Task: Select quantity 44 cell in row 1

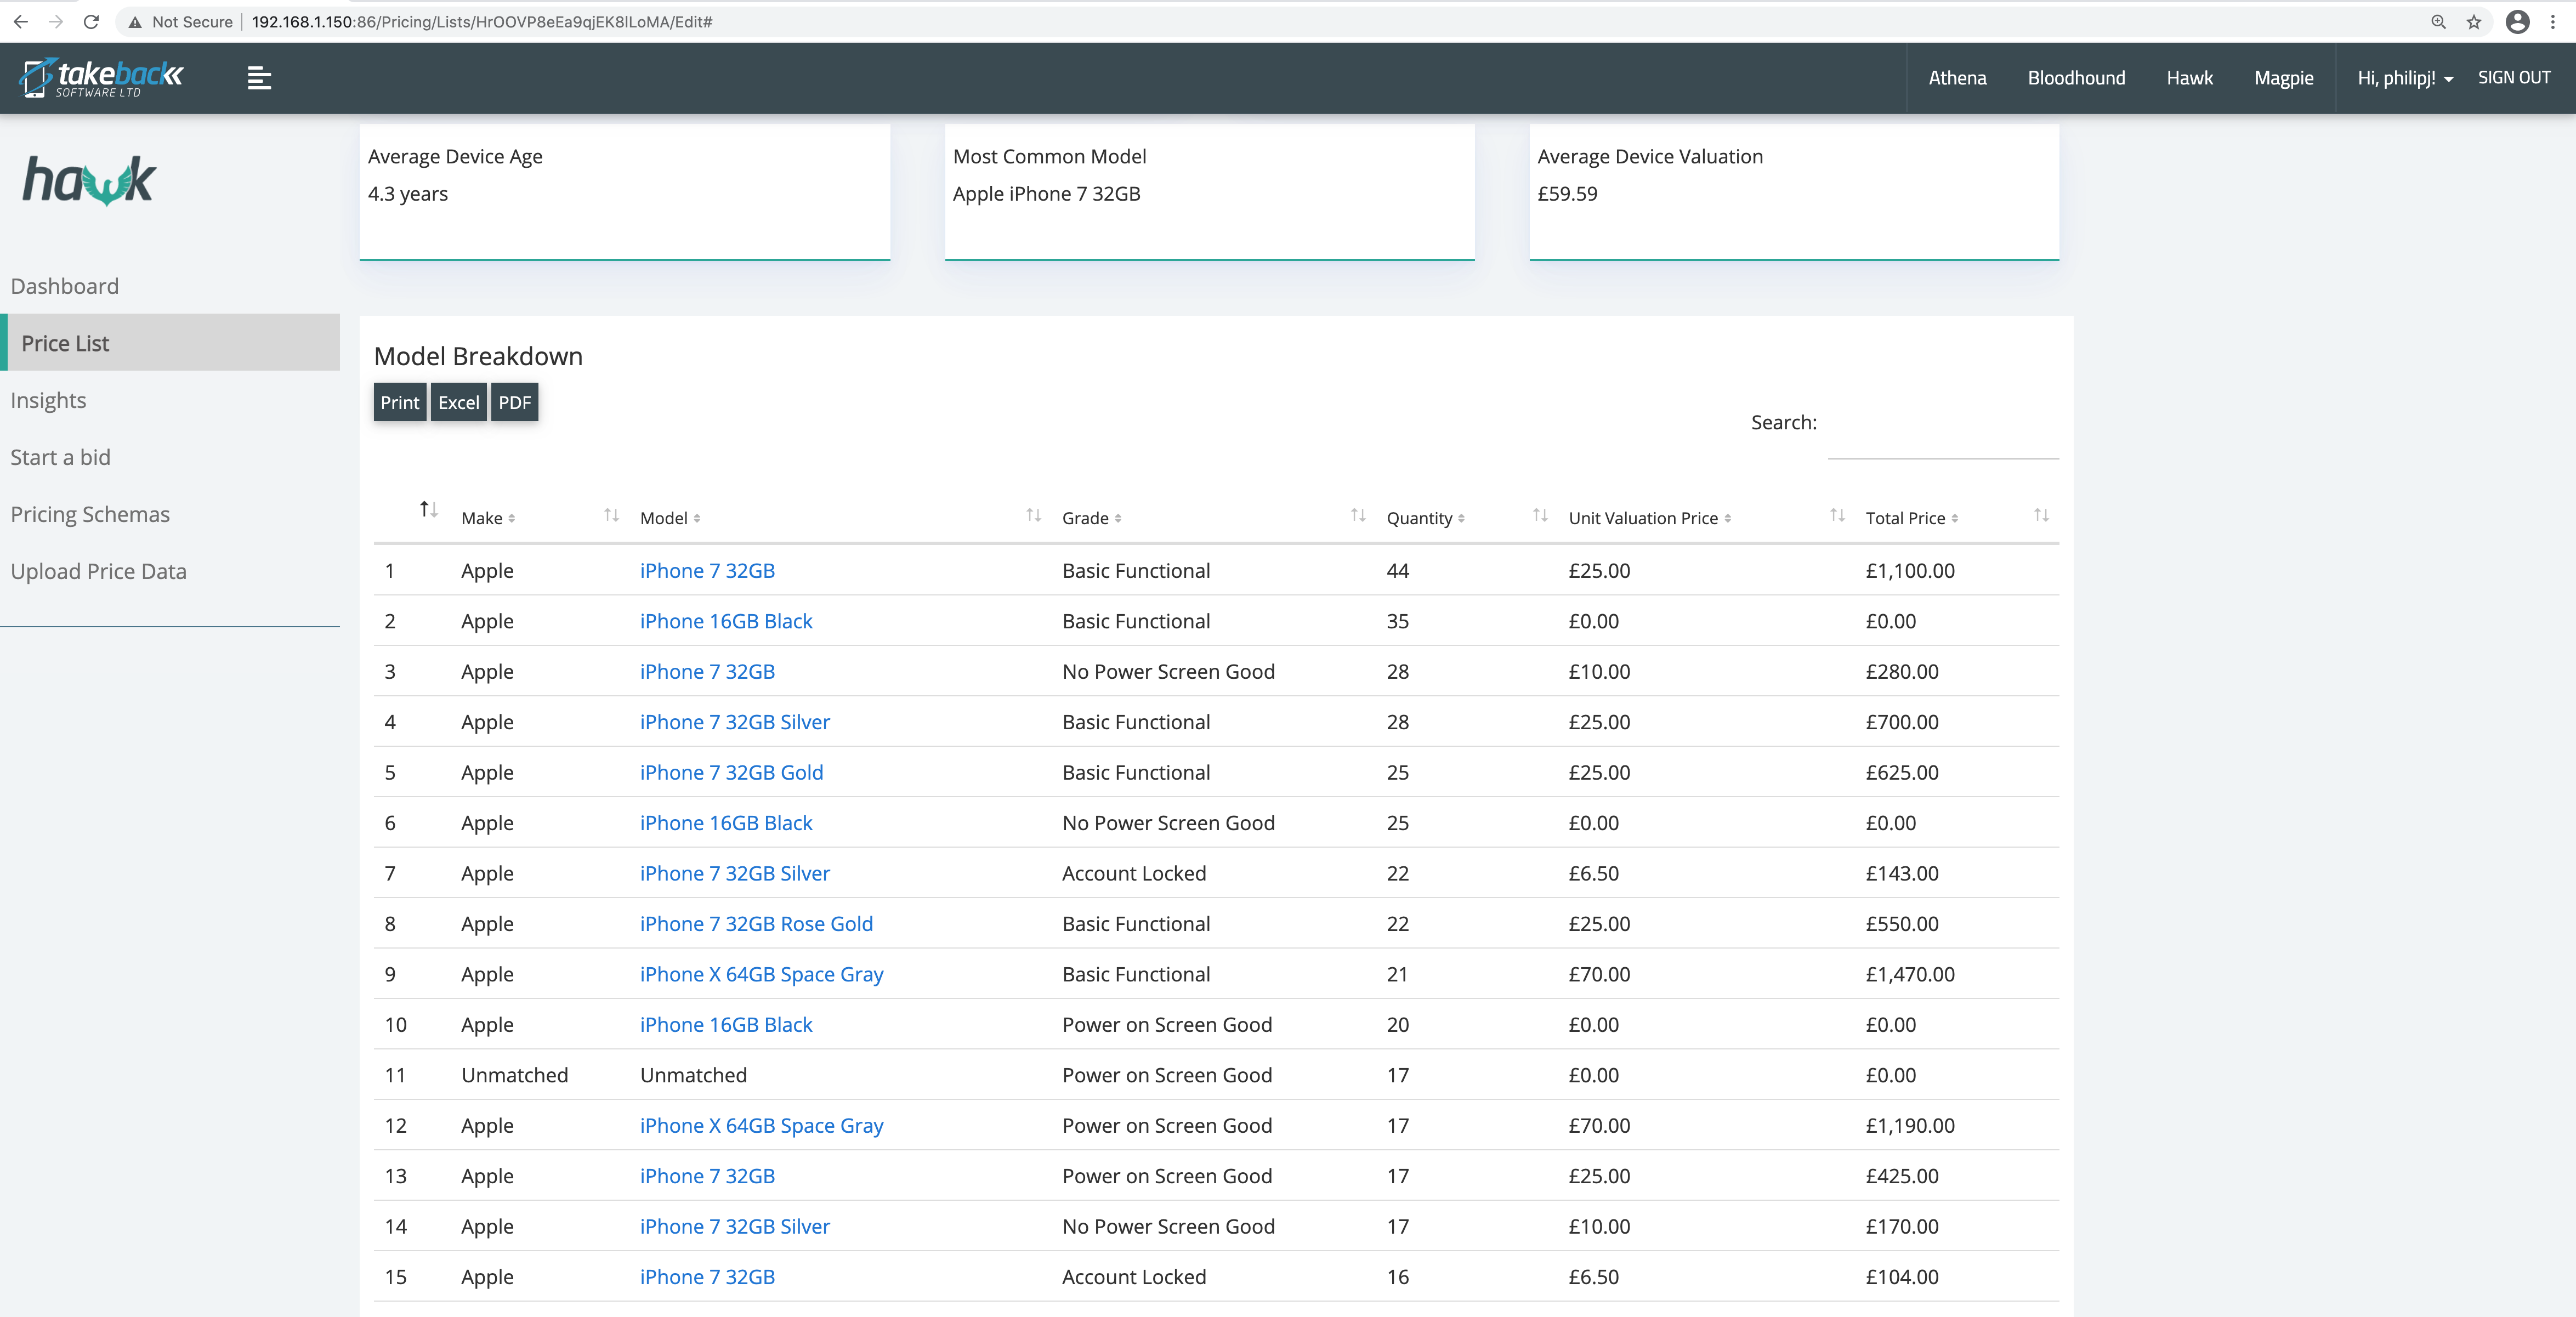Action: (1397, 571)
